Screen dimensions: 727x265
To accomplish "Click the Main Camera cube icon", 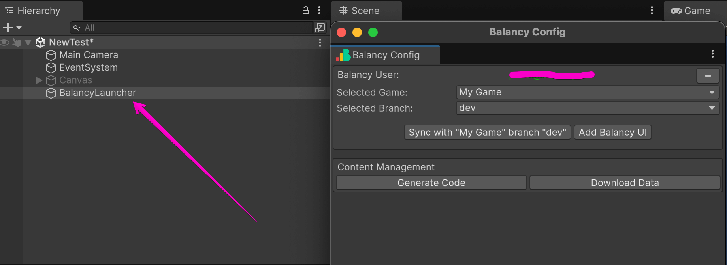I will [x=51, y=55].
